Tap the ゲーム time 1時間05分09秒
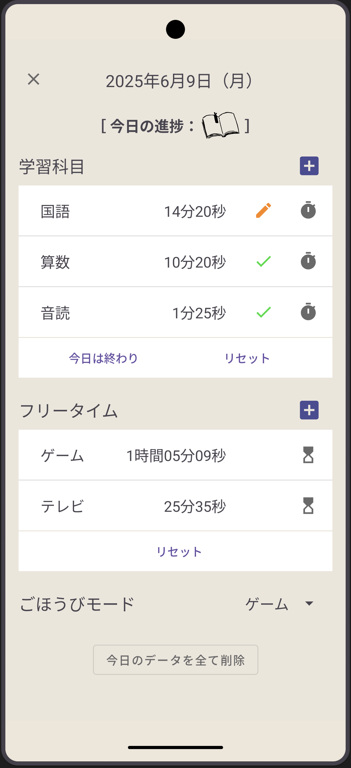This screenshot has width=351, height=768. click(x=176, y=456)
